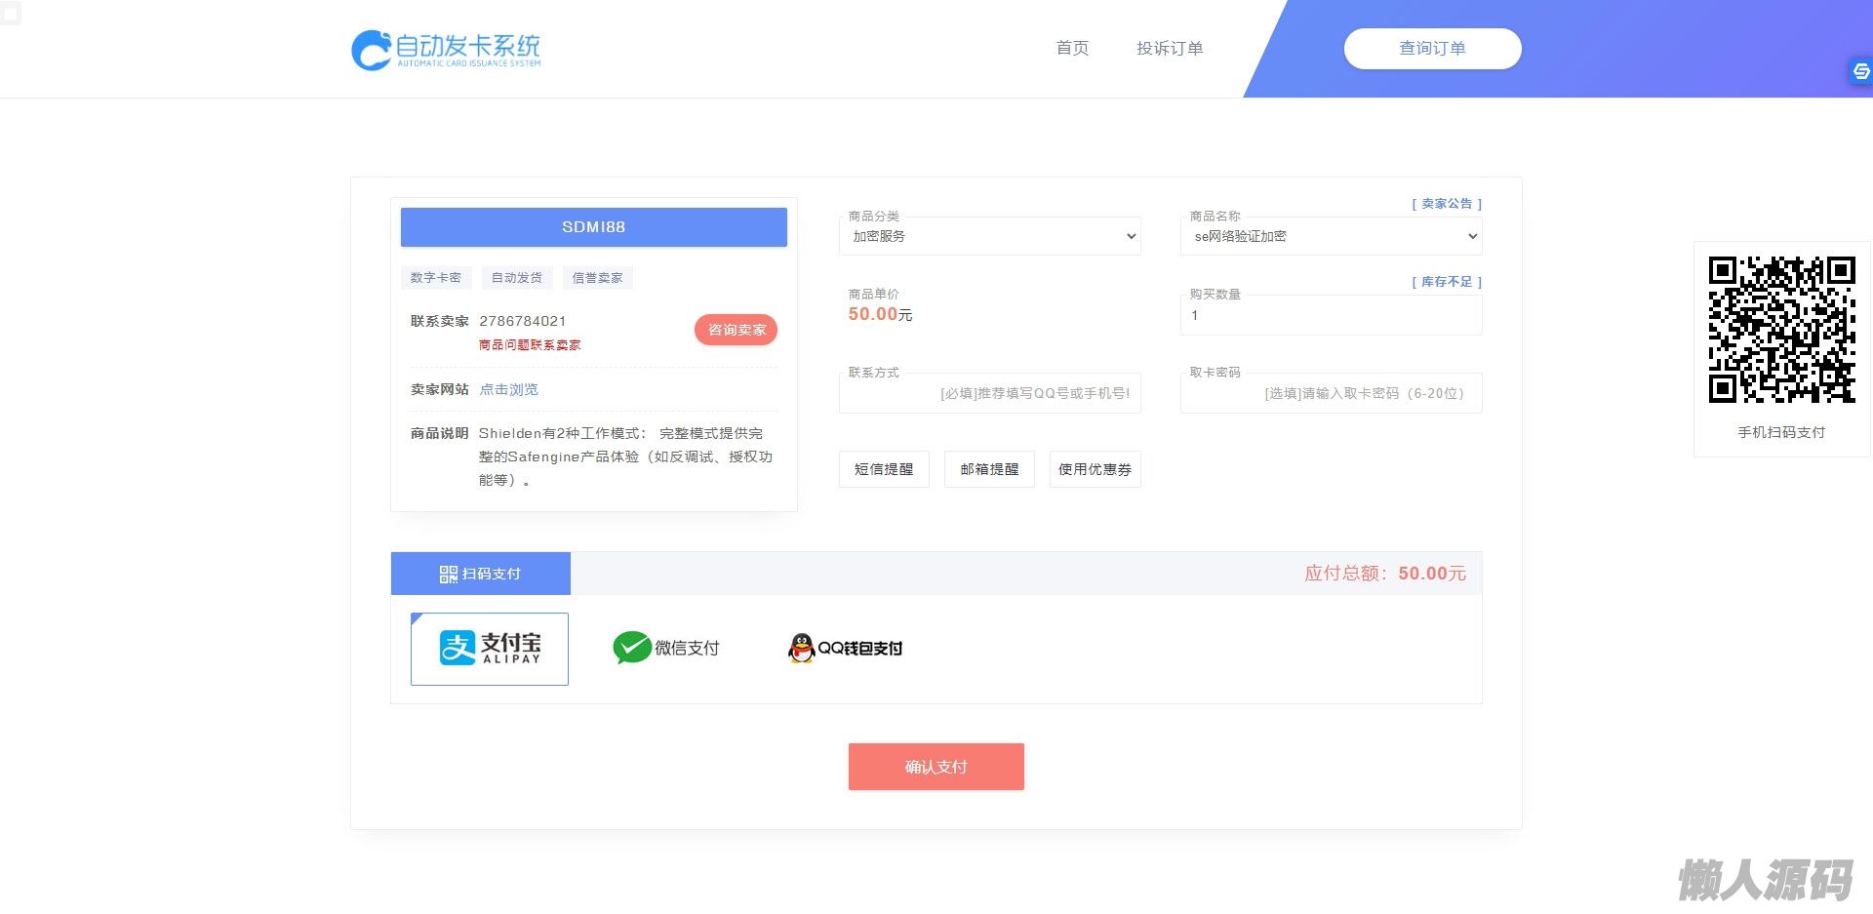Open 投诉订单 navigation item

coord(1169,48)
